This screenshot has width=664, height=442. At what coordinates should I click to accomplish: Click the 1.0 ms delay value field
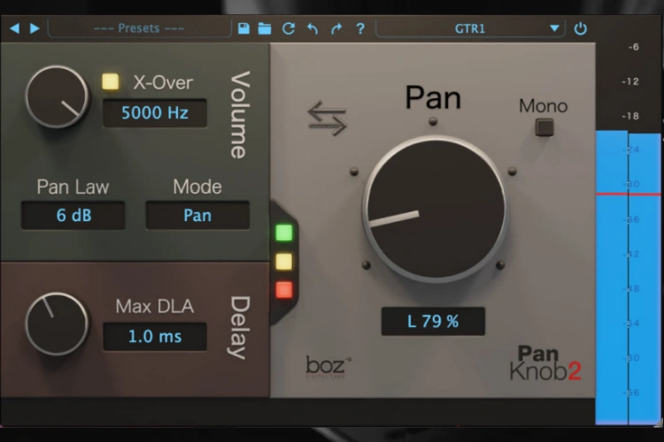click(155, 337)
